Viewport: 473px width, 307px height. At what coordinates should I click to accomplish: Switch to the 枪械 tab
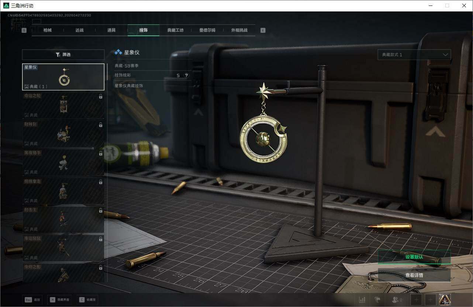click(x=48, y=30)
